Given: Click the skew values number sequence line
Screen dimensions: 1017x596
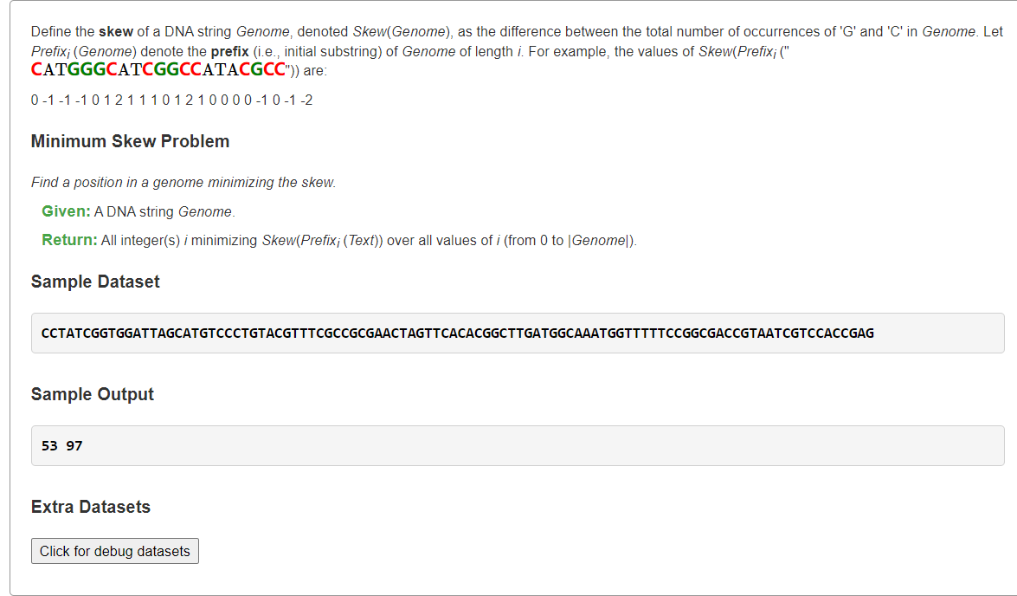Looking at the screenshot, I should pos(172,100).
